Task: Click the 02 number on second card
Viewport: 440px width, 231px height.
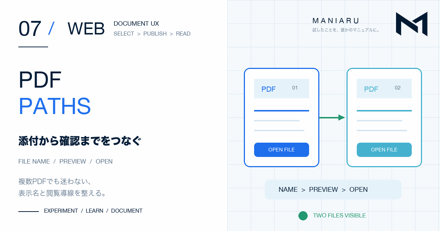Action: tap(398, 88)
